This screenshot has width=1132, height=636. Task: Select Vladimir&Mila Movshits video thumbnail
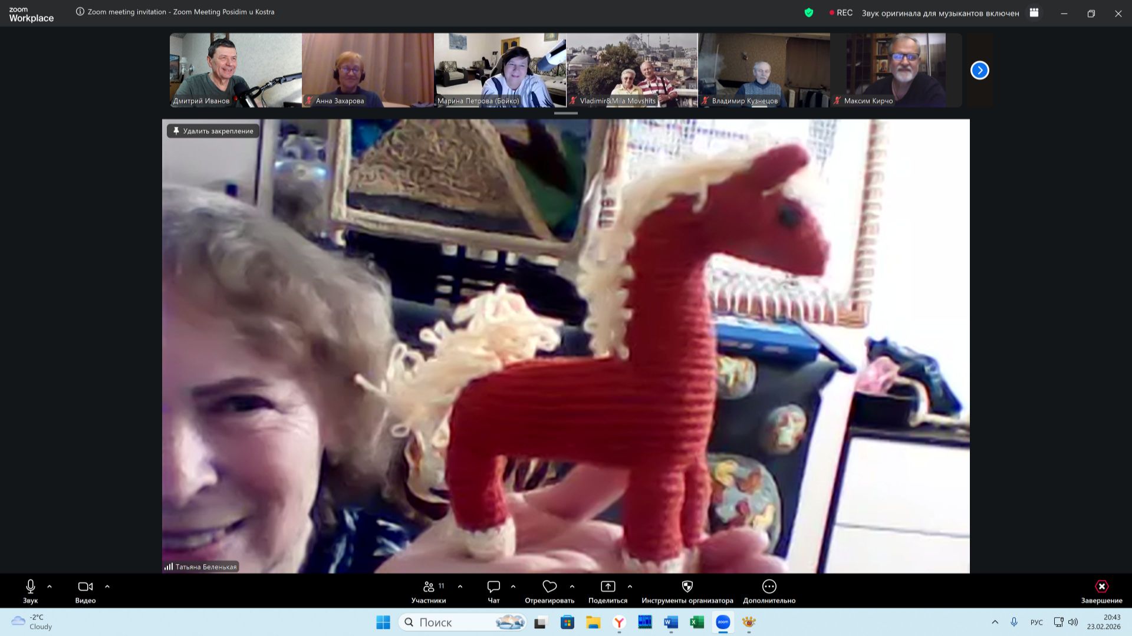pos(632,70)
